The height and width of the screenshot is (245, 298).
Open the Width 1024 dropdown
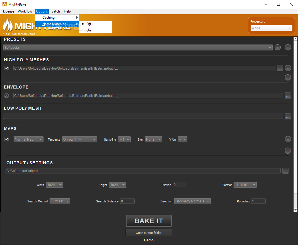tap(55, 185)
